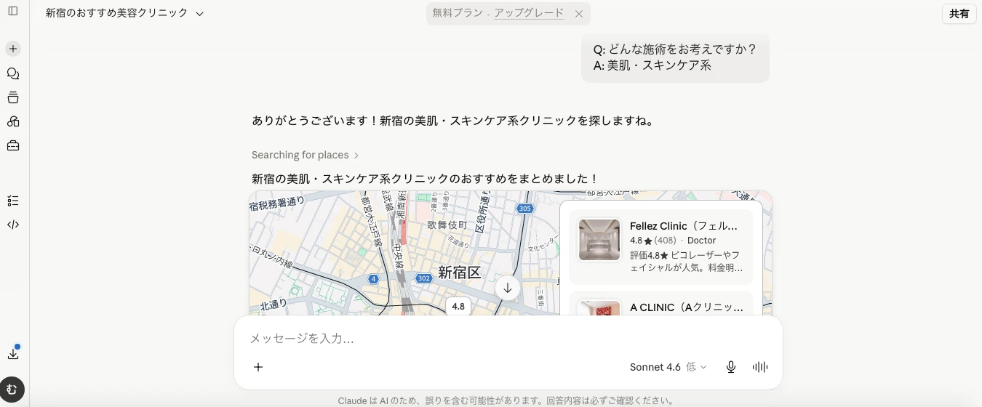The width and height of the screenshot is (982, 407).
Task: Open the artifacts shapes icon in sidebar
Action: tap(13, 121)
